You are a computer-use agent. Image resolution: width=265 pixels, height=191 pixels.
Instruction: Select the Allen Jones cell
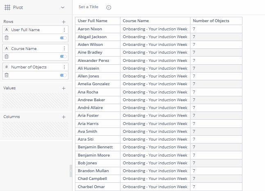(x=97, y=76)
